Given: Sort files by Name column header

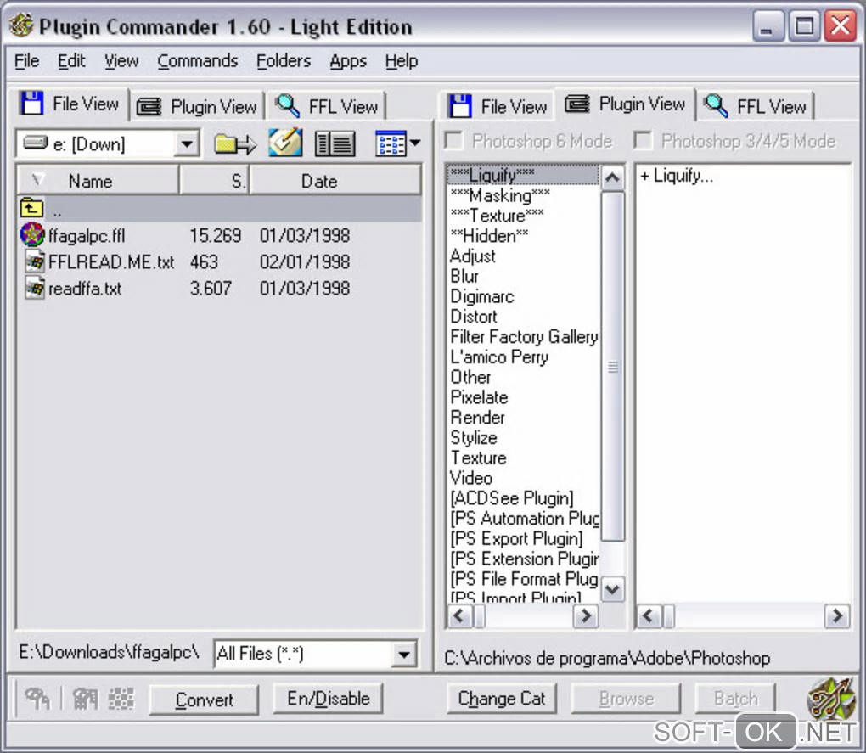Looking at the screenshot, I should tap(98, 181).
